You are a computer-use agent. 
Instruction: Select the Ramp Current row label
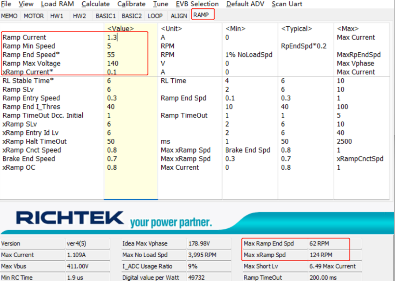click(x=25, y=37)
